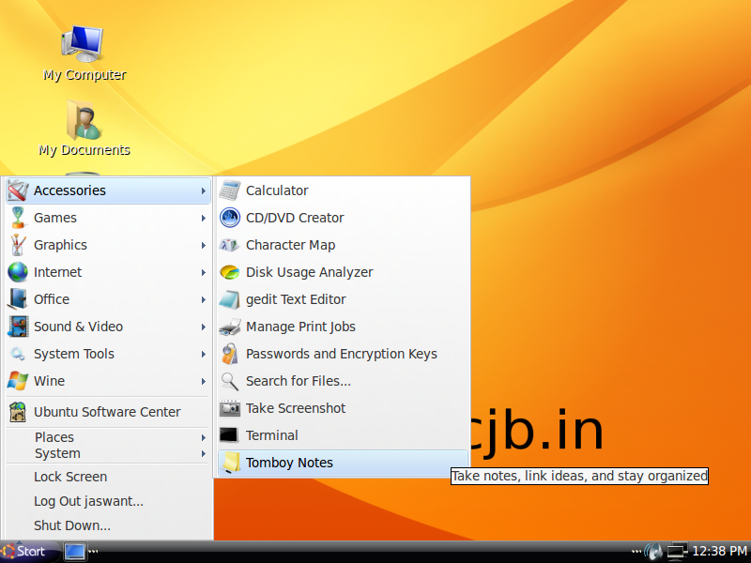
Task: Click Passwords and Encryption Keys label
Action: 342,355
